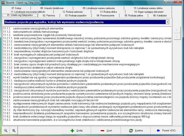The image size is (184, 136).
Task: Click the red minus Usuń button
Action: (106, 131)
